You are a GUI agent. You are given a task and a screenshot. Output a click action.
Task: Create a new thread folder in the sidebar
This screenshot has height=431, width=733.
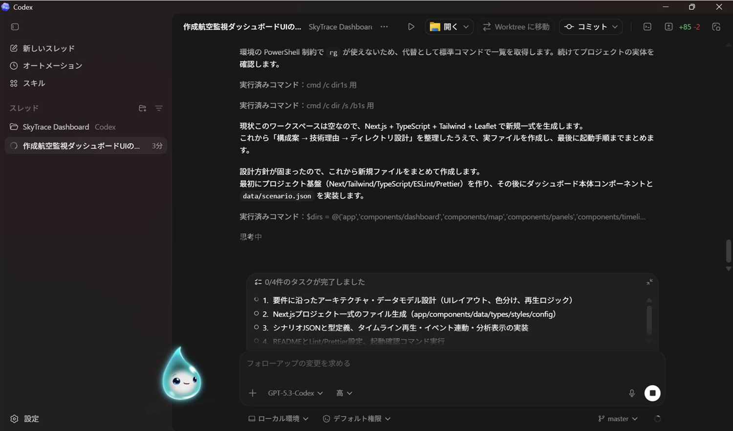[x=142, y=108]
